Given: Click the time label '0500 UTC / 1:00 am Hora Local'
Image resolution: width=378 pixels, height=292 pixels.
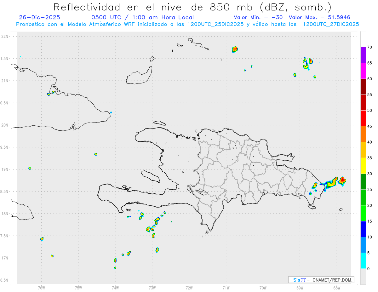Looking at the screenshot, I should click(142, 17).
